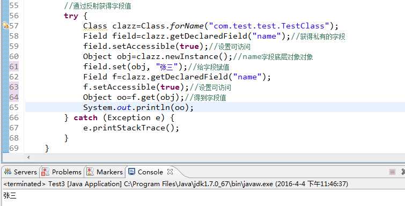Click "Object oo=f.get(obj);" on line 64
Screen dimensions: 405x206
pos(134,98)
